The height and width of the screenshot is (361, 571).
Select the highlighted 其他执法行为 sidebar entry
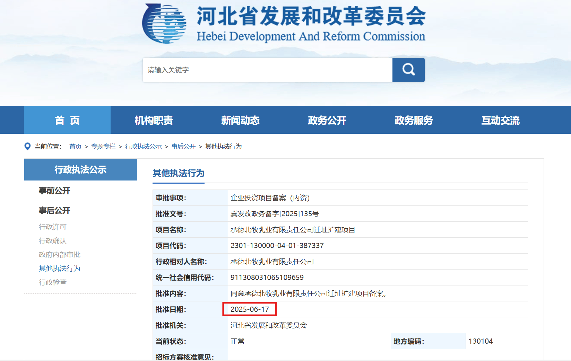pyautogui.click(x=59, y=268)
